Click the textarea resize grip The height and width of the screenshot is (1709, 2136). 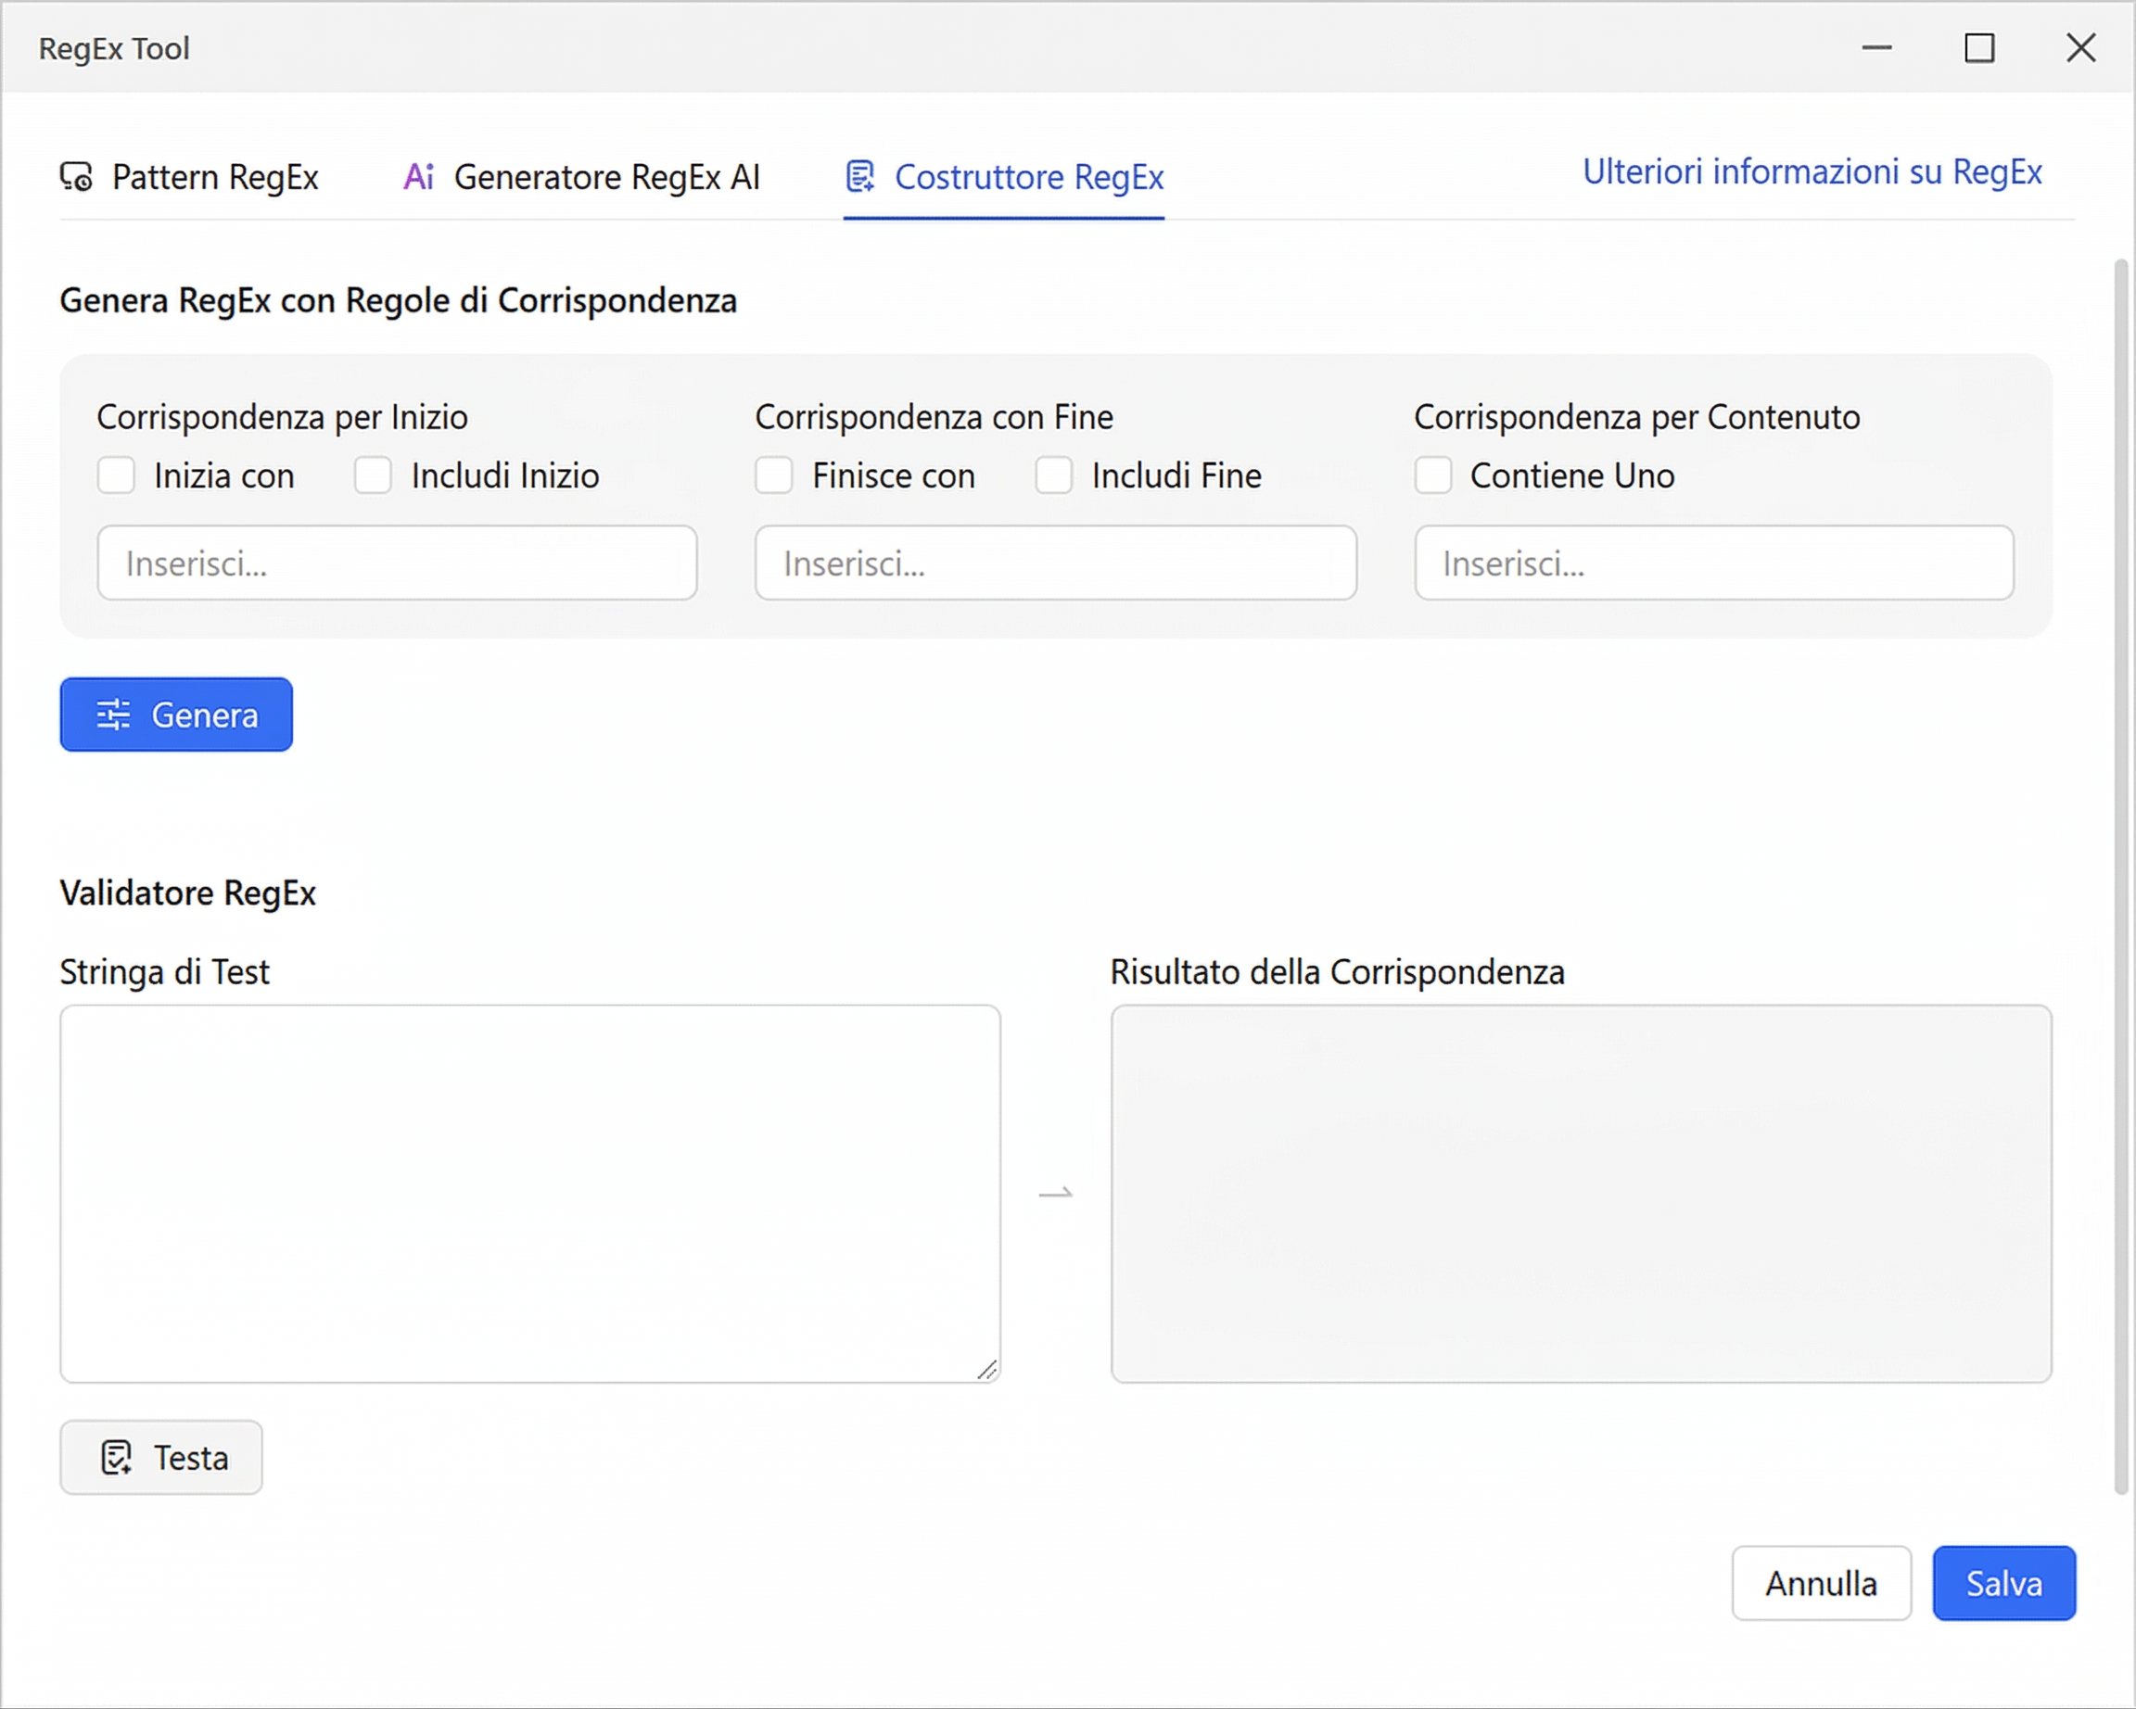pyautogui.click(x=986, y=1370)
